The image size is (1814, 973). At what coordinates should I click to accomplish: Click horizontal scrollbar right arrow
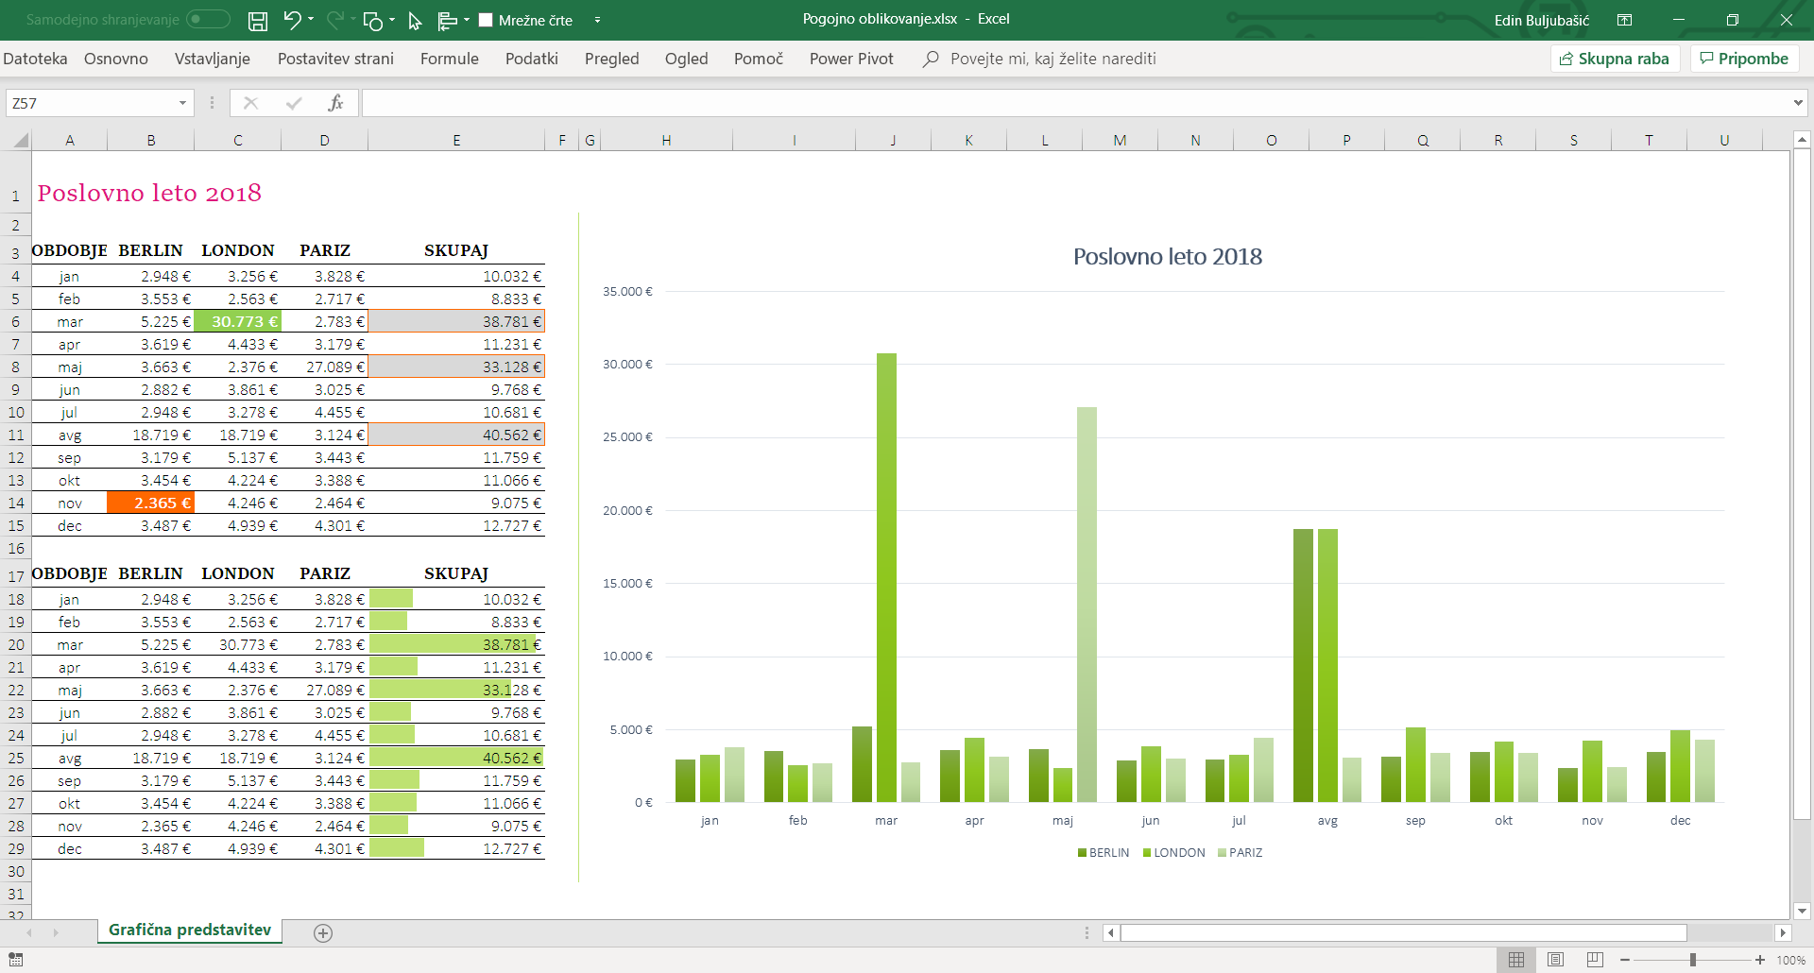[1783, 933]
